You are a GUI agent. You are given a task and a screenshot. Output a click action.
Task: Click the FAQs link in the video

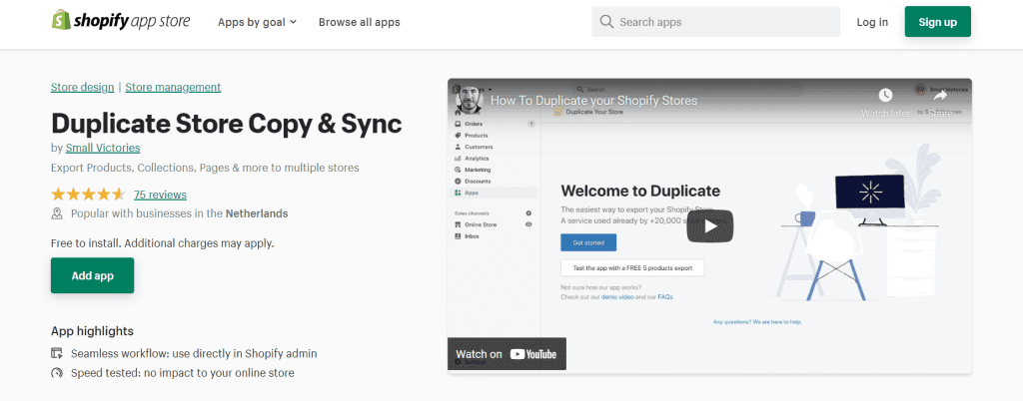tap(664, 297)
